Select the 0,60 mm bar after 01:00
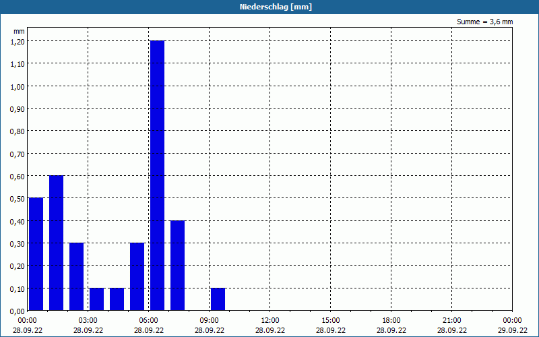Image resolution: width=539 pixels, height=337 pixels. (x=57, y=243)
